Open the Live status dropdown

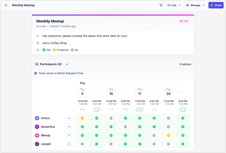tap(174, 5)
